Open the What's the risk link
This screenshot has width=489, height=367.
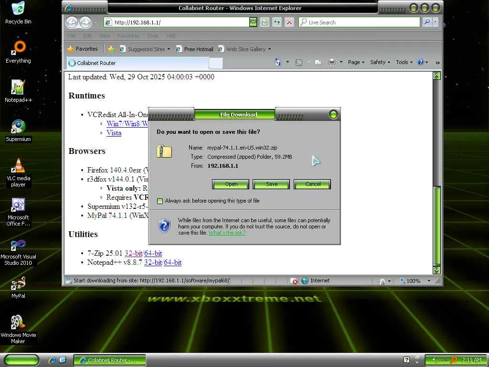227,233
